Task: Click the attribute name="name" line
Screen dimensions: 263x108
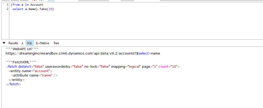Action: (34, 75)
